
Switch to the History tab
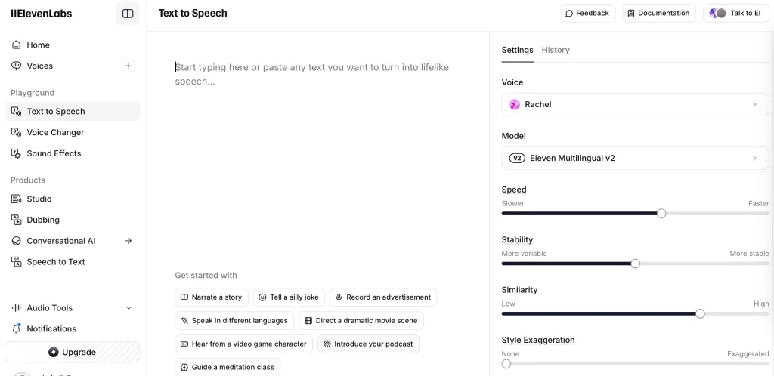click(x=556, y=50)
